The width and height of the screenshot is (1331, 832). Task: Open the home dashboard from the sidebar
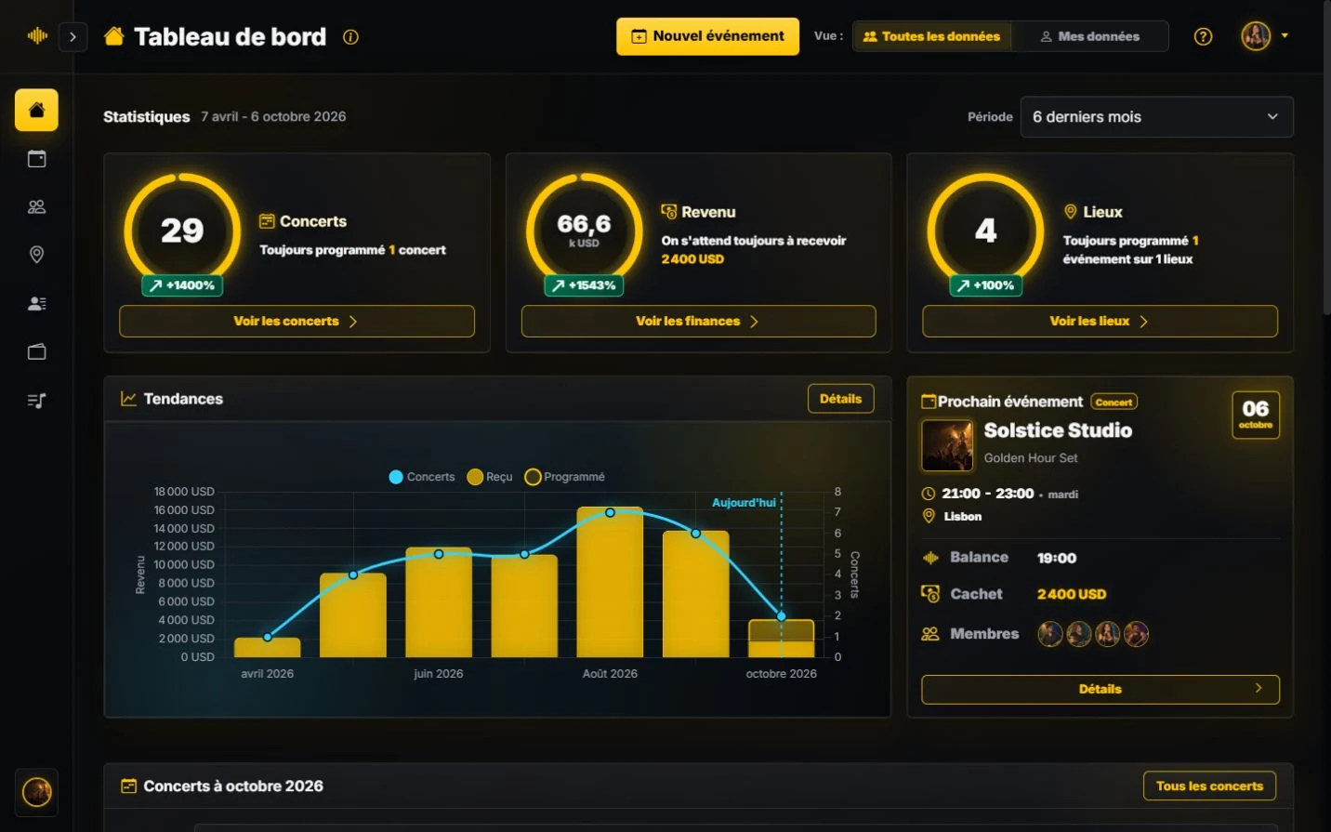coord(36,111)
